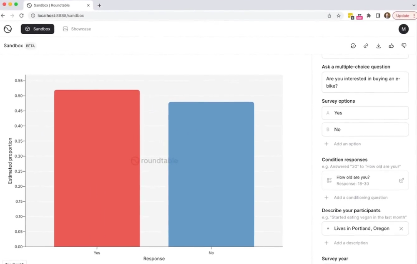This screenshot has height=264, width=417.
Task: Edit the 'How old are you?' condition
Action: tap(401, 180)
